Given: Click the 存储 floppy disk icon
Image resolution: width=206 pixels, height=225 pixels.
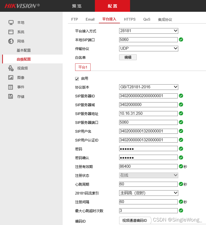Looking at the screenshot, I should (11, 96).
